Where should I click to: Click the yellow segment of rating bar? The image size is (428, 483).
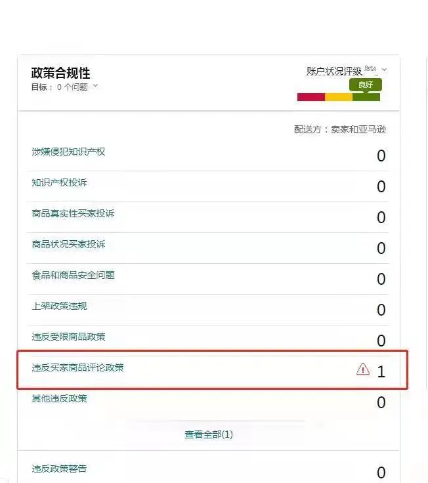(x=339, y=97)
